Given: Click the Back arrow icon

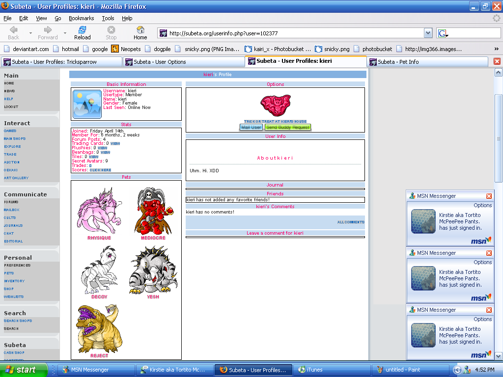Looking at the screenshot, I should pos(13,30).
